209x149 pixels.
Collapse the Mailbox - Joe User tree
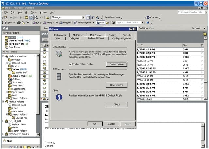point(3,56)
